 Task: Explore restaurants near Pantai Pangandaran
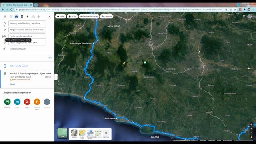pyautogui.click(x=7, y=102)
